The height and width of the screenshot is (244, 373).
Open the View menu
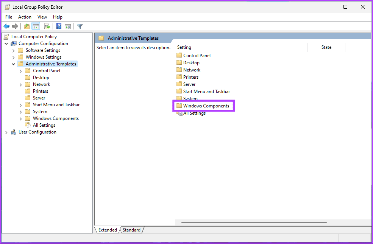click(x=42, y=17)
